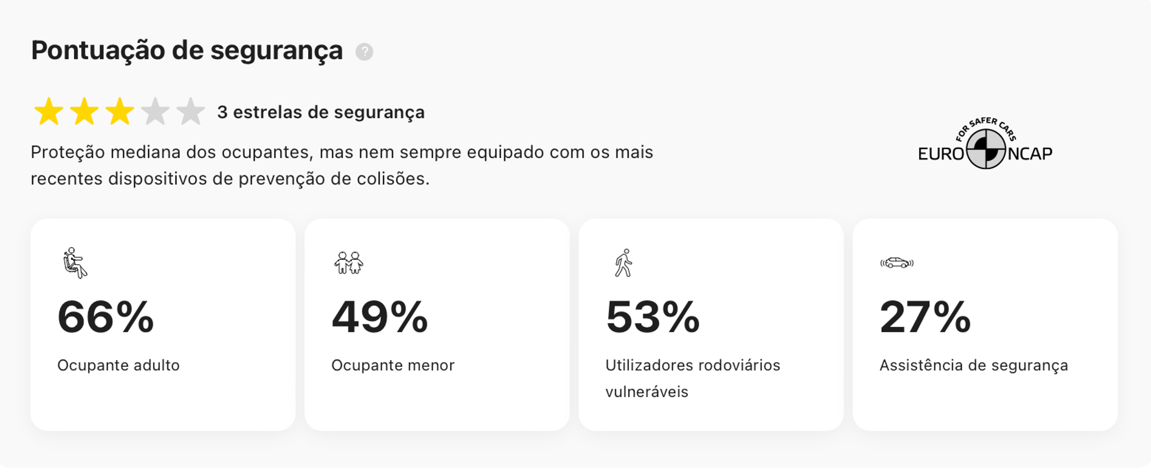Click the car sensor safety assist icon
Viewport: 1151px width, 472px height.
click(x=897, y=263)
